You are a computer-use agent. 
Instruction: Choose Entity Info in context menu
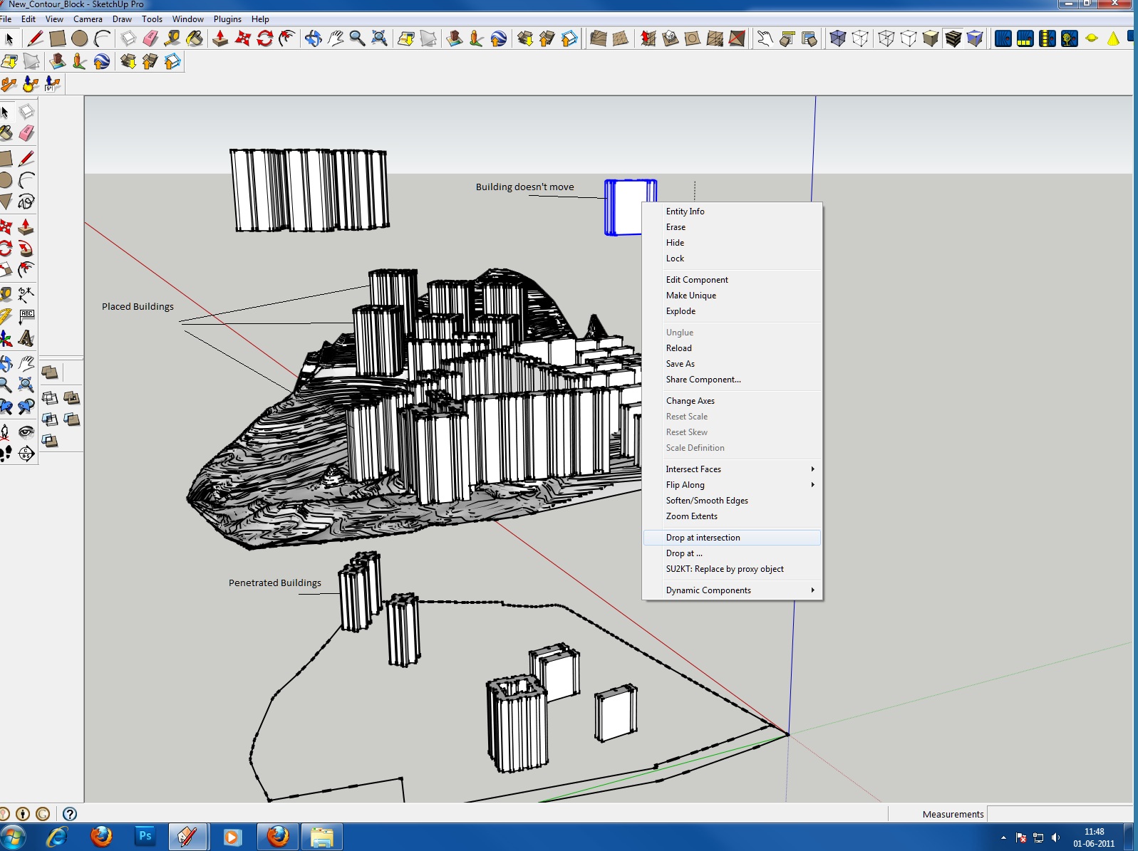point(732,212)
